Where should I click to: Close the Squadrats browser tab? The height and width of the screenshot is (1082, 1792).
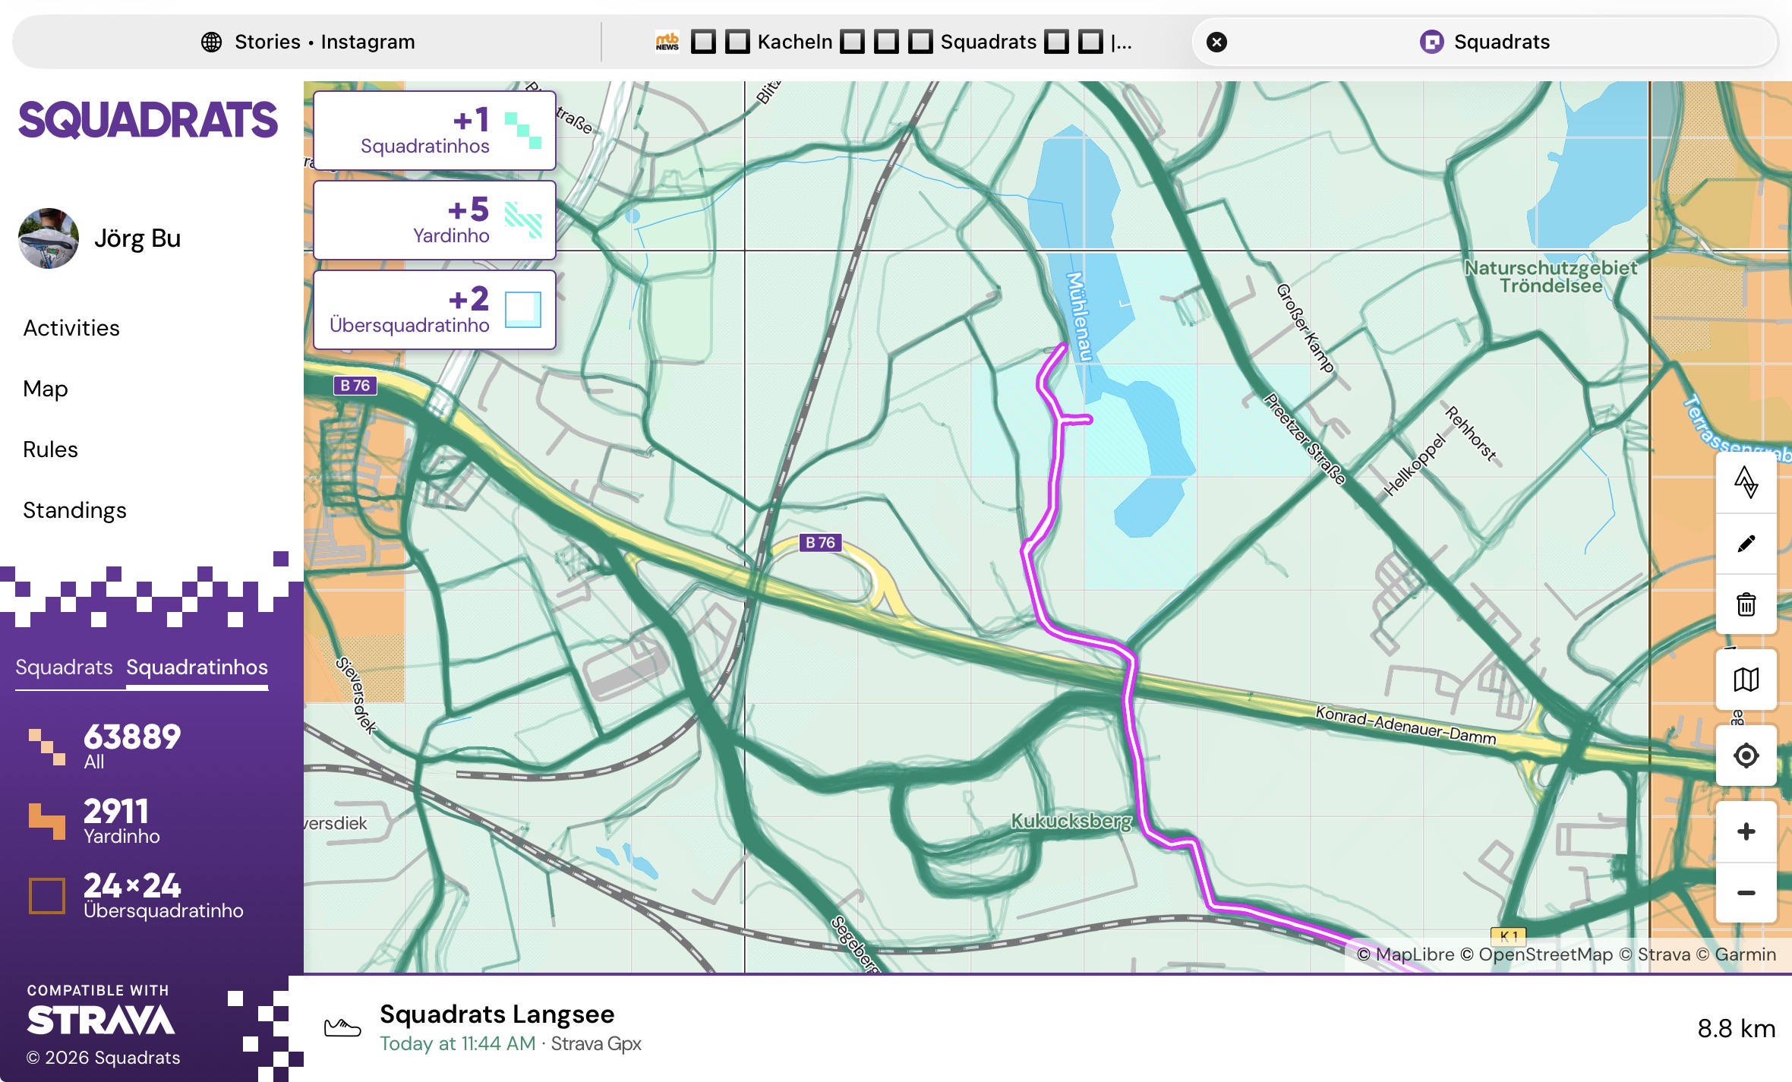tap(1216, 42)
